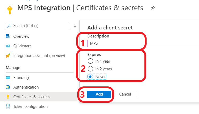Click the Overview grid icon
The height and width of the screenshot is (114, 199).
(8, 36)
